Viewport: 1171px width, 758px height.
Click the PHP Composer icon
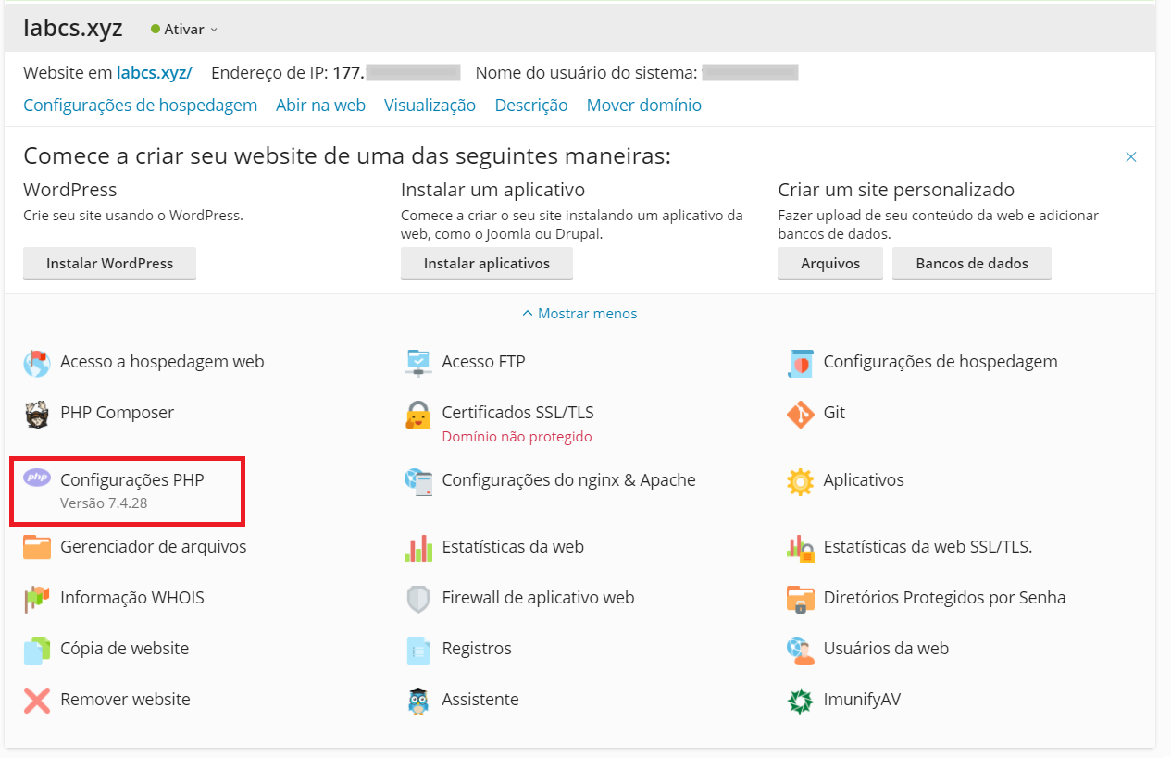tap(37, 414)
